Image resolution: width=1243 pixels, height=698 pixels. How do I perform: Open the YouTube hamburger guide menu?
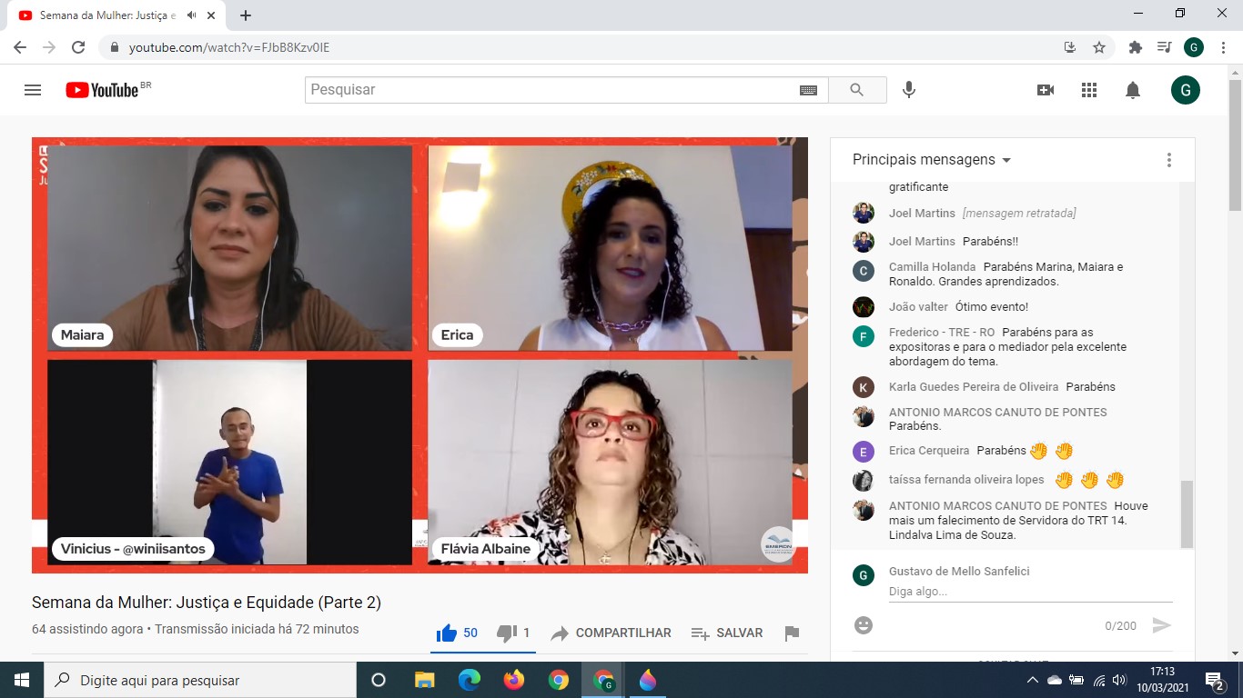pos(33,90)
